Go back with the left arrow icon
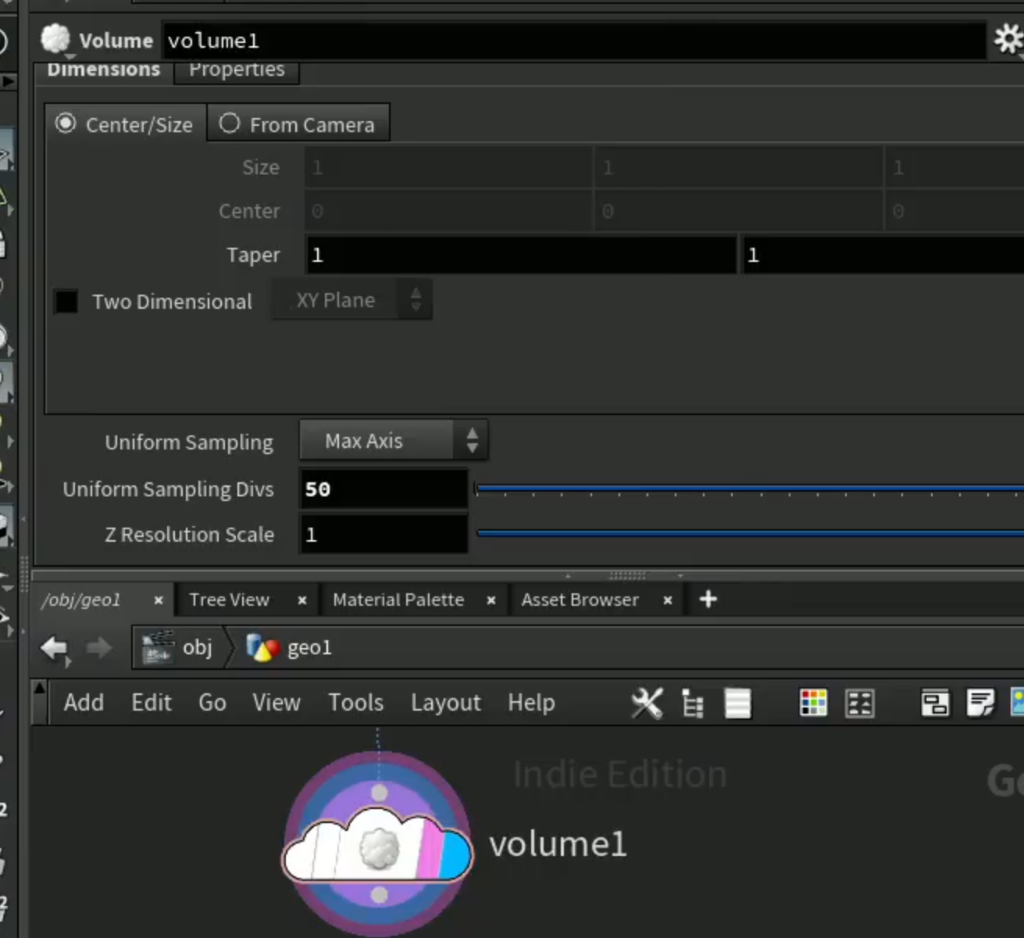 (55, 648)
